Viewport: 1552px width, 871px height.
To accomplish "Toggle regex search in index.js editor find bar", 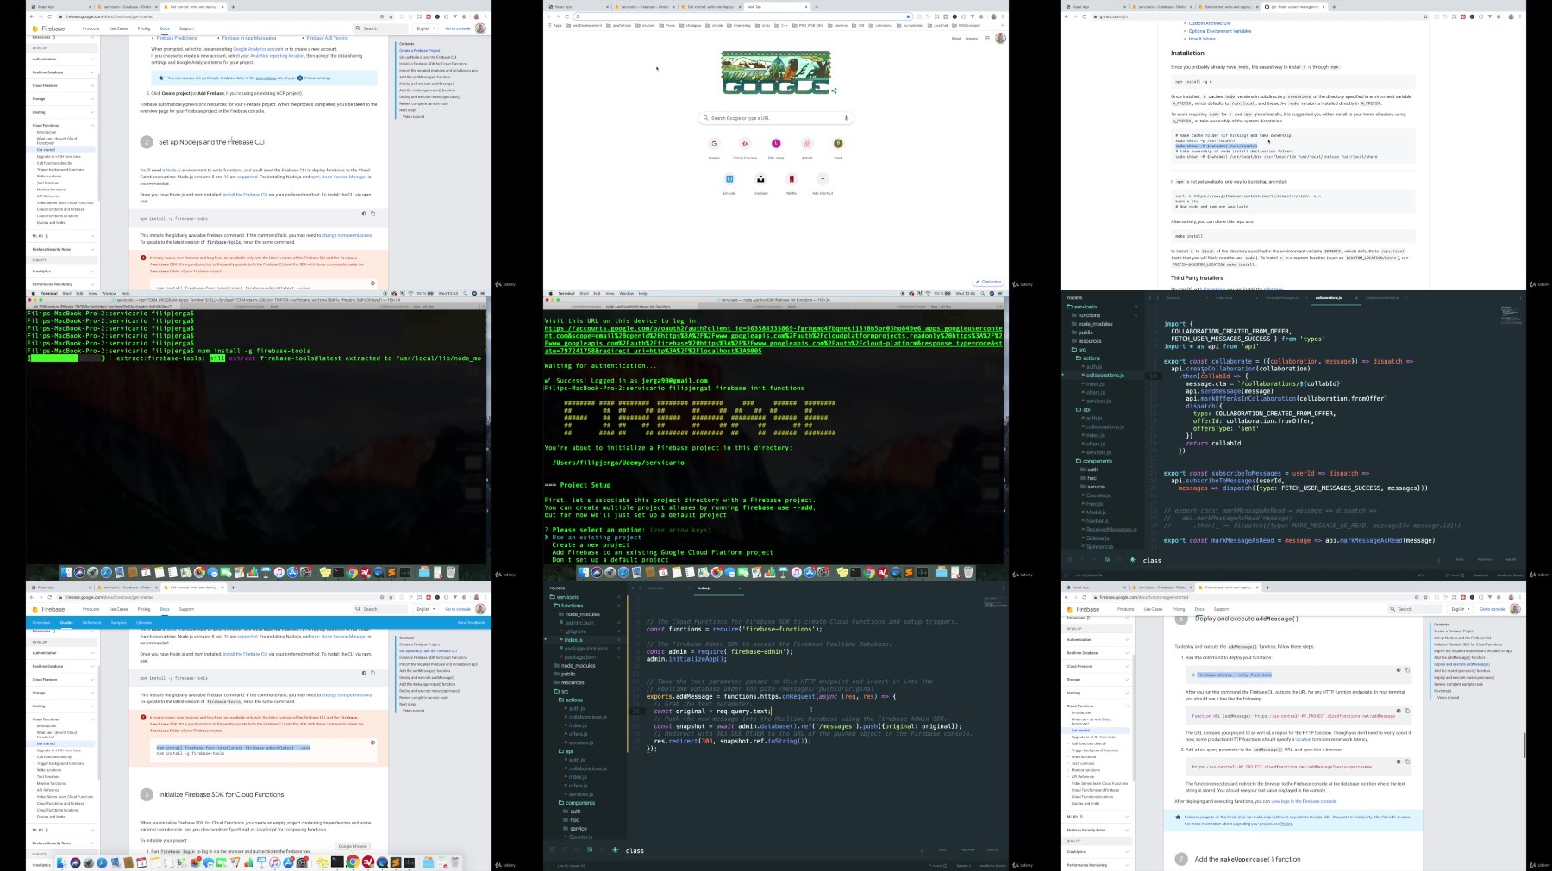I will click(x=554, y=849).
